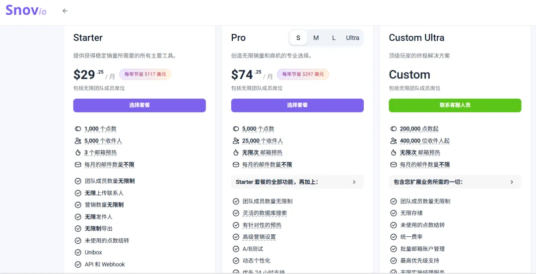Click check icon beside 动态个性化
The height and width of the screenshot is (274, 536).
pyautogui.click(x=236, y=261)
